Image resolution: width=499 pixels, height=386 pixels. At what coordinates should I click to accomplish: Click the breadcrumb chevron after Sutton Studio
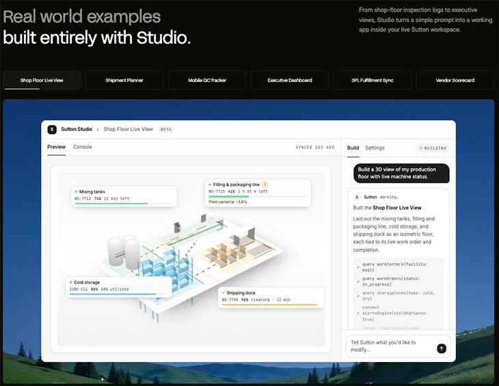(x=98, y=130)
